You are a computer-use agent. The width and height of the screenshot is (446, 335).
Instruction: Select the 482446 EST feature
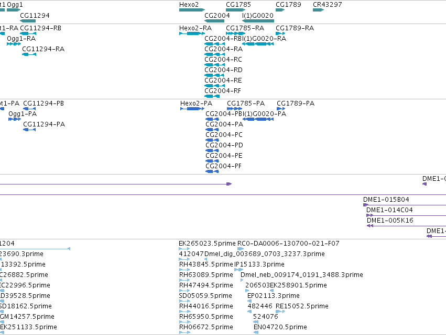click(249, 311)
